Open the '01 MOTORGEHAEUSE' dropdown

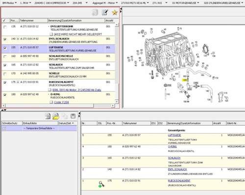[x=186, y=3]
